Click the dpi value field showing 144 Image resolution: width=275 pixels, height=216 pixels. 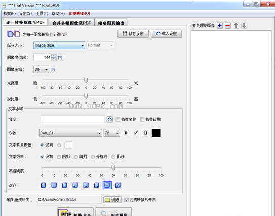(43, 57)
